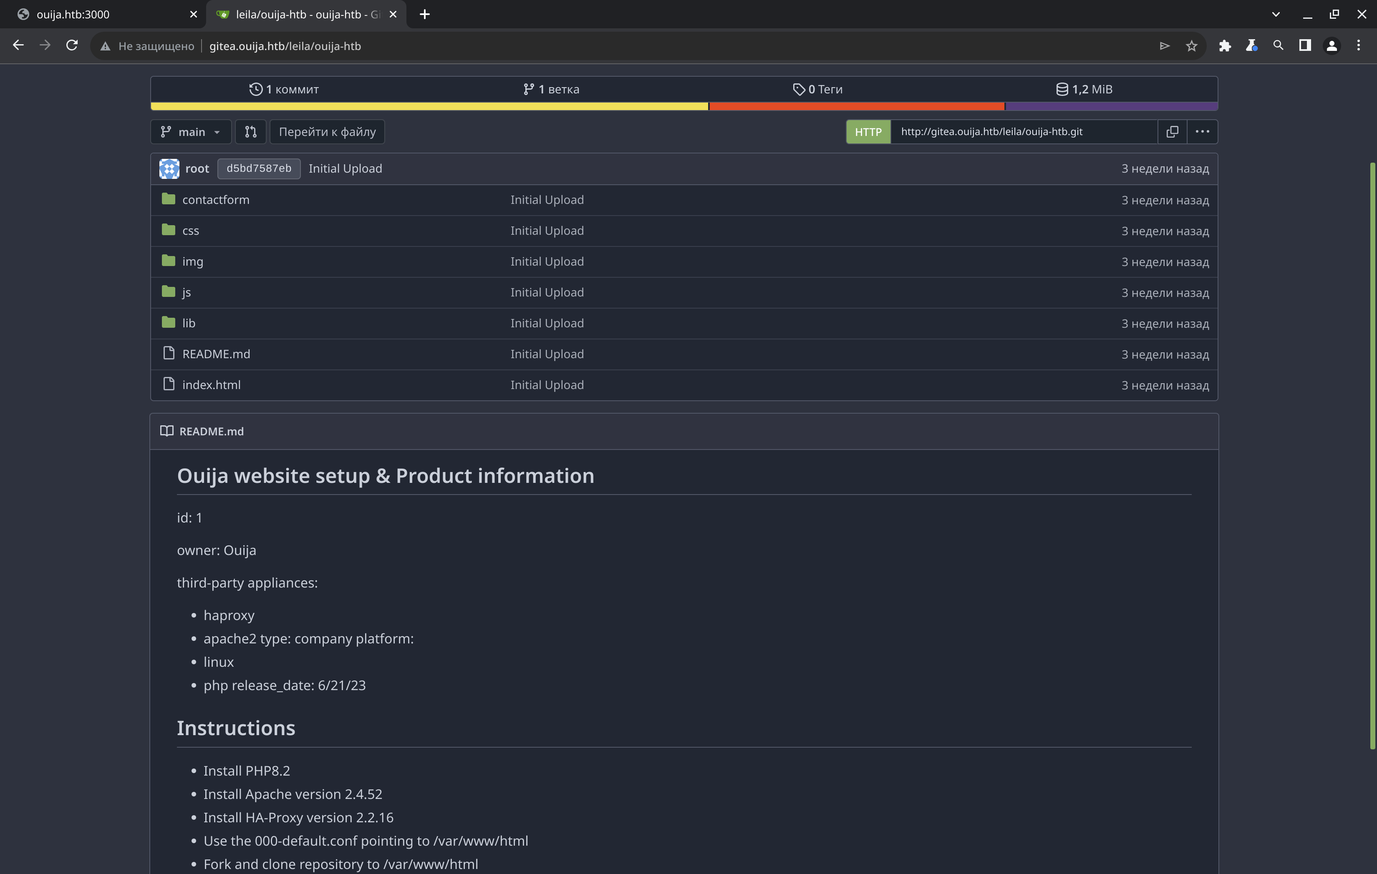Click the share page arrow icon
Image resolution: width=1377 pixels, height=874 pixels.
coord(1164,46)
